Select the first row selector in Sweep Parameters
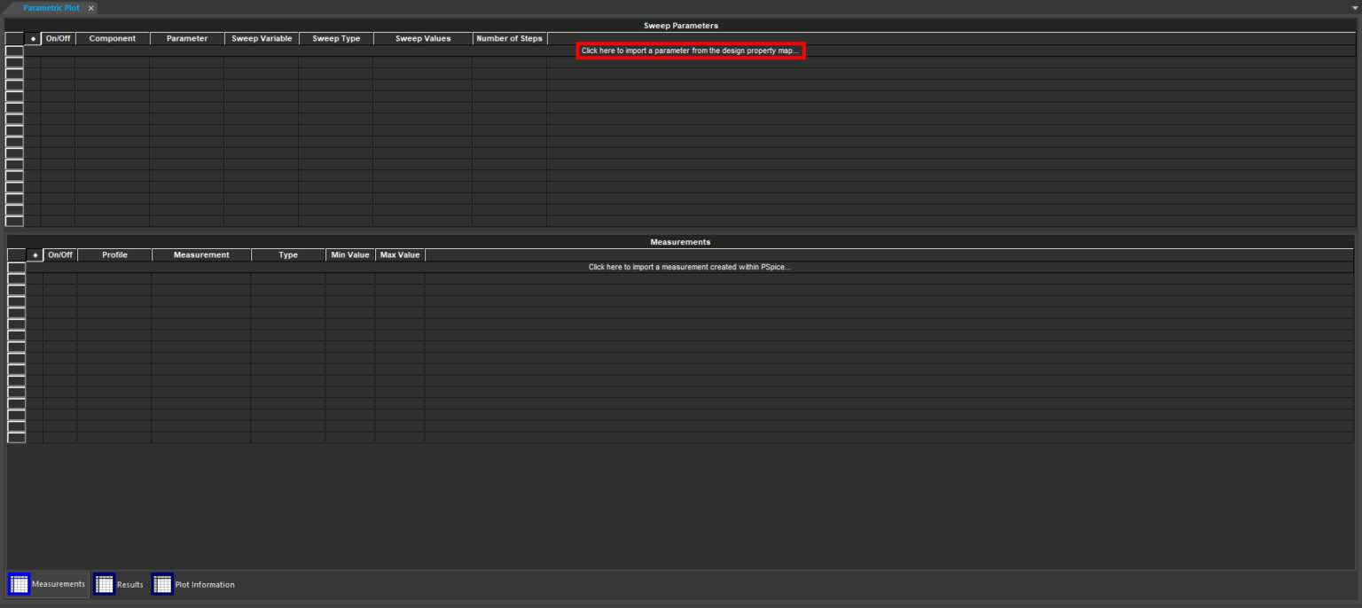1362x608 pixels. pyautogui.click(x=14, y=51)
